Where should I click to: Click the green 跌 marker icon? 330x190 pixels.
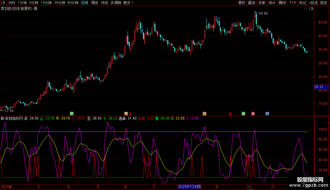click(x=72, y=113)
